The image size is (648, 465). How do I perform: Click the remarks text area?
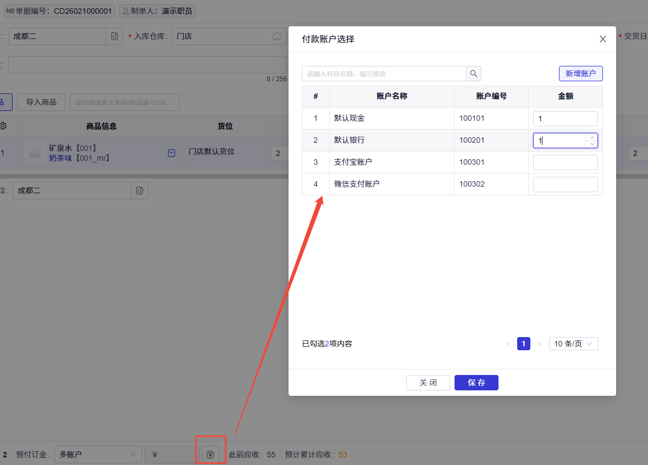coord(147,65)
